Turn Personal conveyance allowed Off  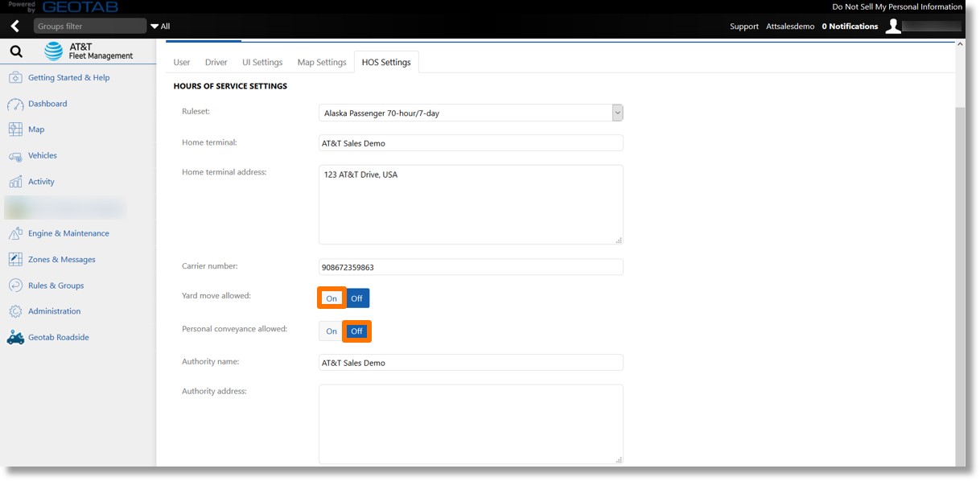(357, 331)
